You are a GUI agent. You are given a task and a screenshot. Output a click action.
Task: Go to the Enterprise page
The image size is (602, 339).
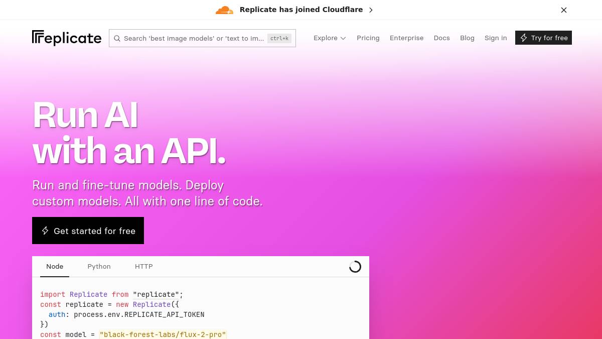coord(406,38)
